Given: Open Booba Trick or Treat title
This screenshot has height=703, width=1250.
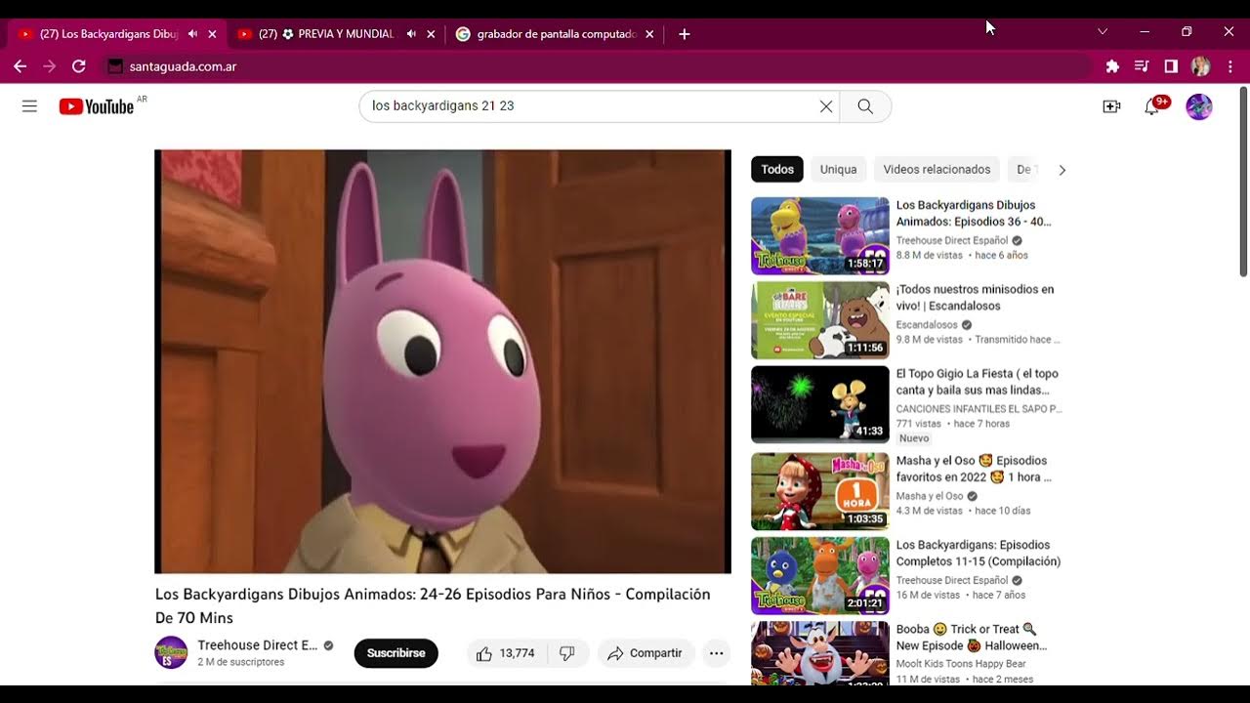Looking at the screenshot, I should point(972,638).
